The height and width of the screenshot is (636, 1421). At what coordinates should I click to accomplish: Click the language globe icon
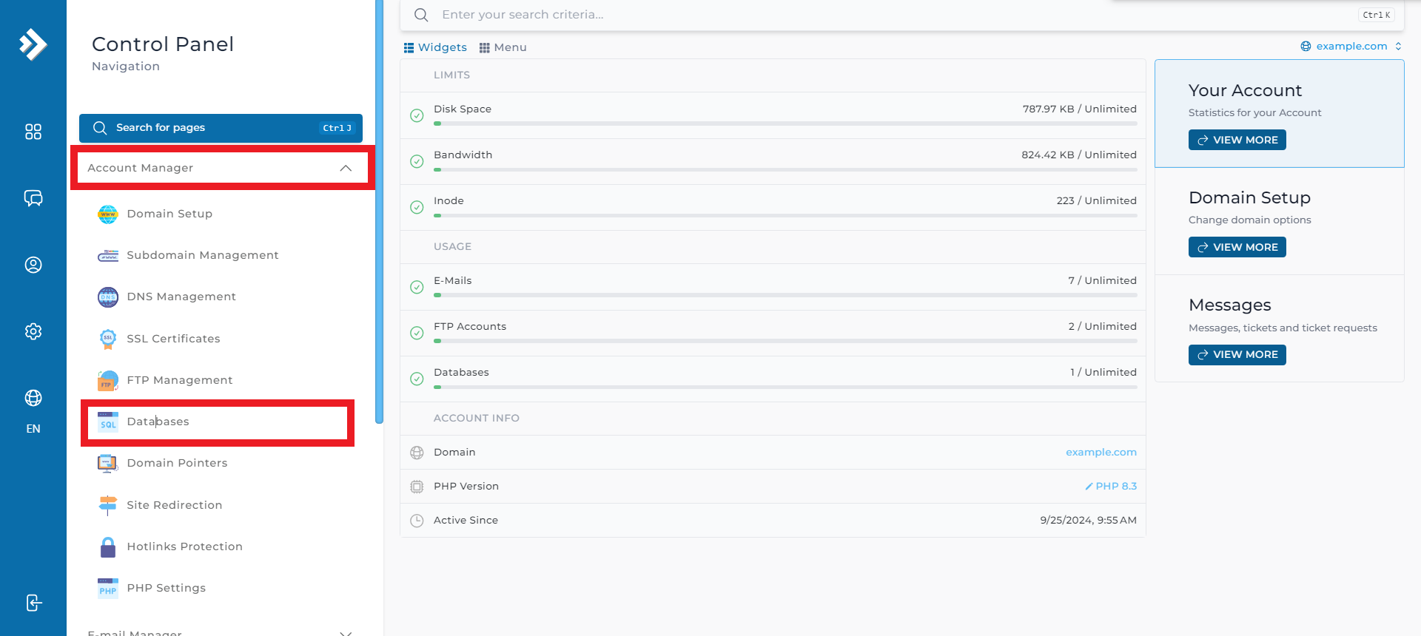click(33, 398)
